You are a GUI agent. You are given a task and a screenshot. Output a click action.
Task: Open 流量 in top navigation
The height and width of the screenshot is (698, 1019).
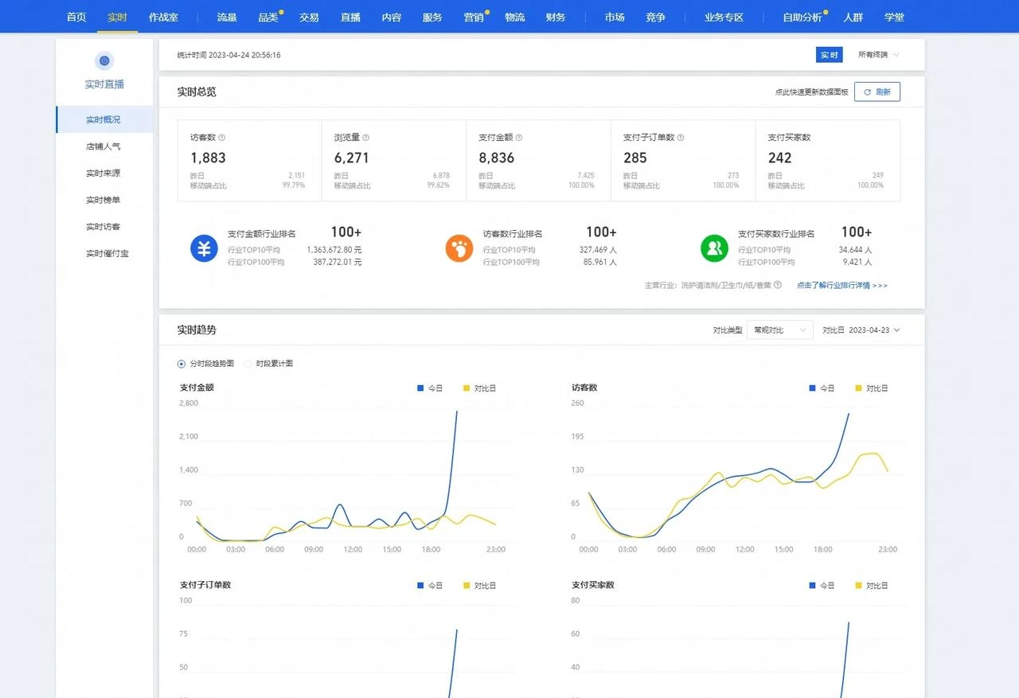[227, 17]
